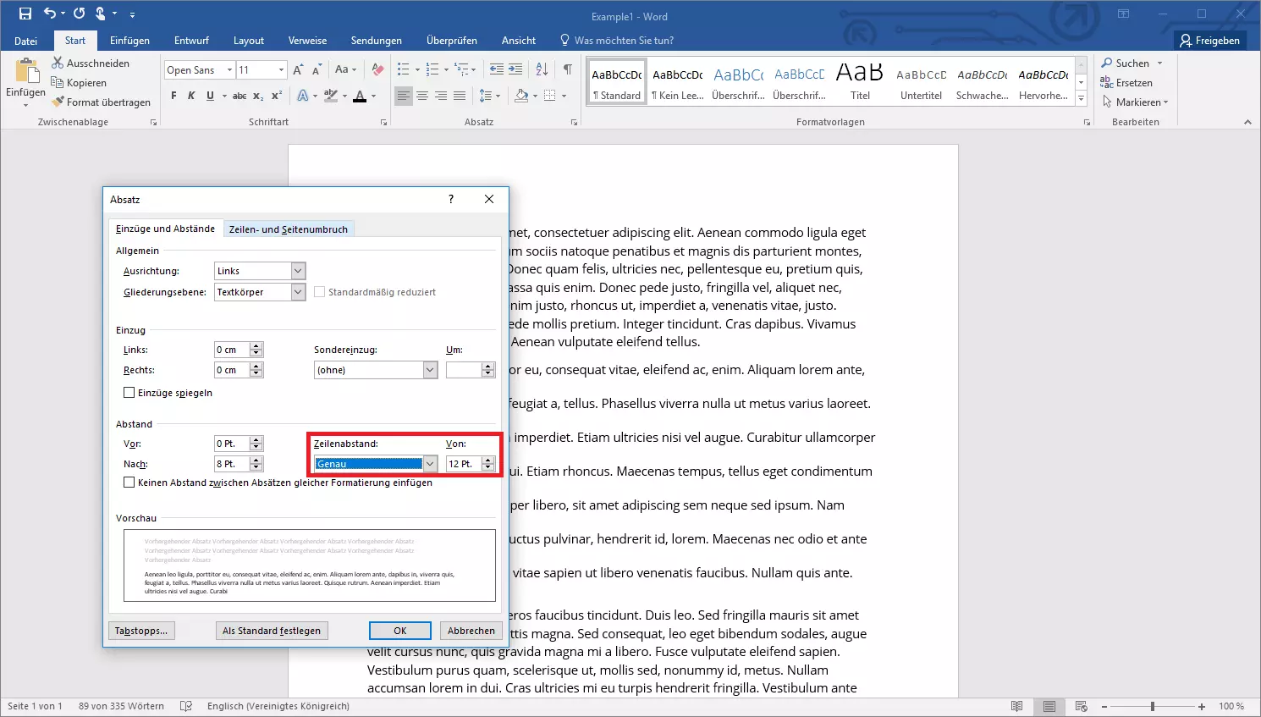The height and width of the screenshot is (717, 1261).
Task: Show paragraph marks pilcrow
Action: [567, 69]
